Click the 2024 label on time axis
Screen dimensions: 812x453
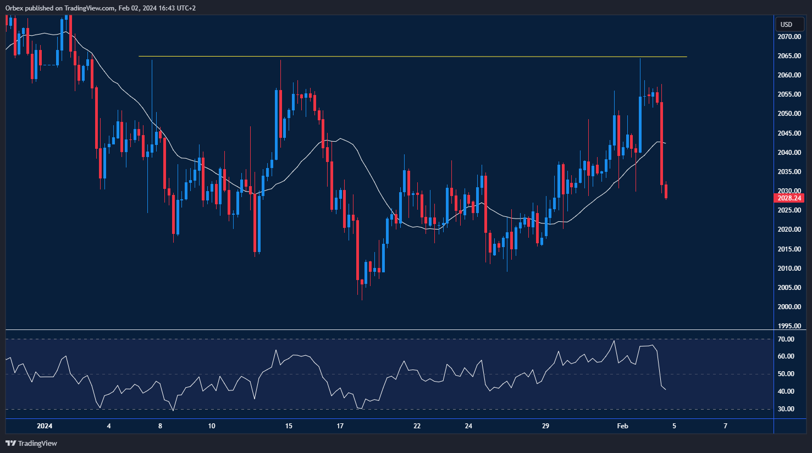(x=45, y=426)
